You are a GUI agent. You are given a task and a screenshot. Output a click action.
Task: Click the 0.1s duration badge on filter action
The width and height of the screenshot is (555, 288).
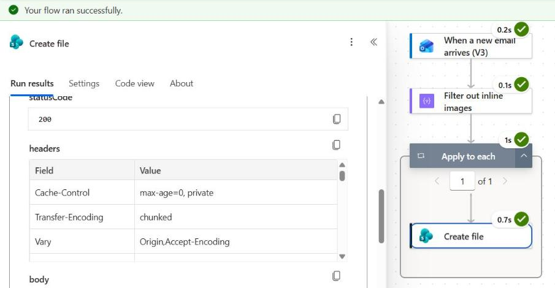(x=505, y=85)
